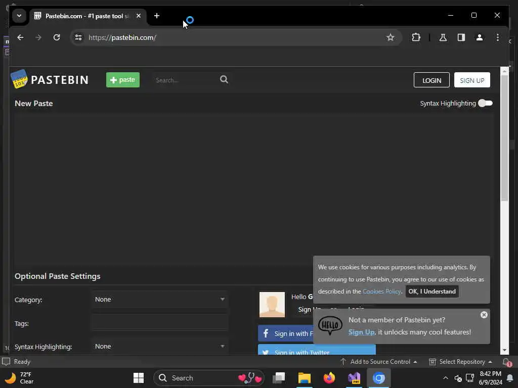The width and height of the screenshot is (518, 388).
Task: Open the Chrome profile icon
Action: coord(480,37)
